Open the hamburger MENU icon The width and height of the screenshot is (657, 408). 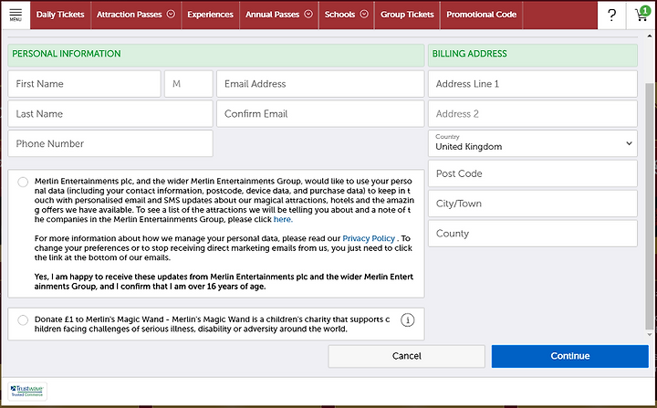(16, 15)
